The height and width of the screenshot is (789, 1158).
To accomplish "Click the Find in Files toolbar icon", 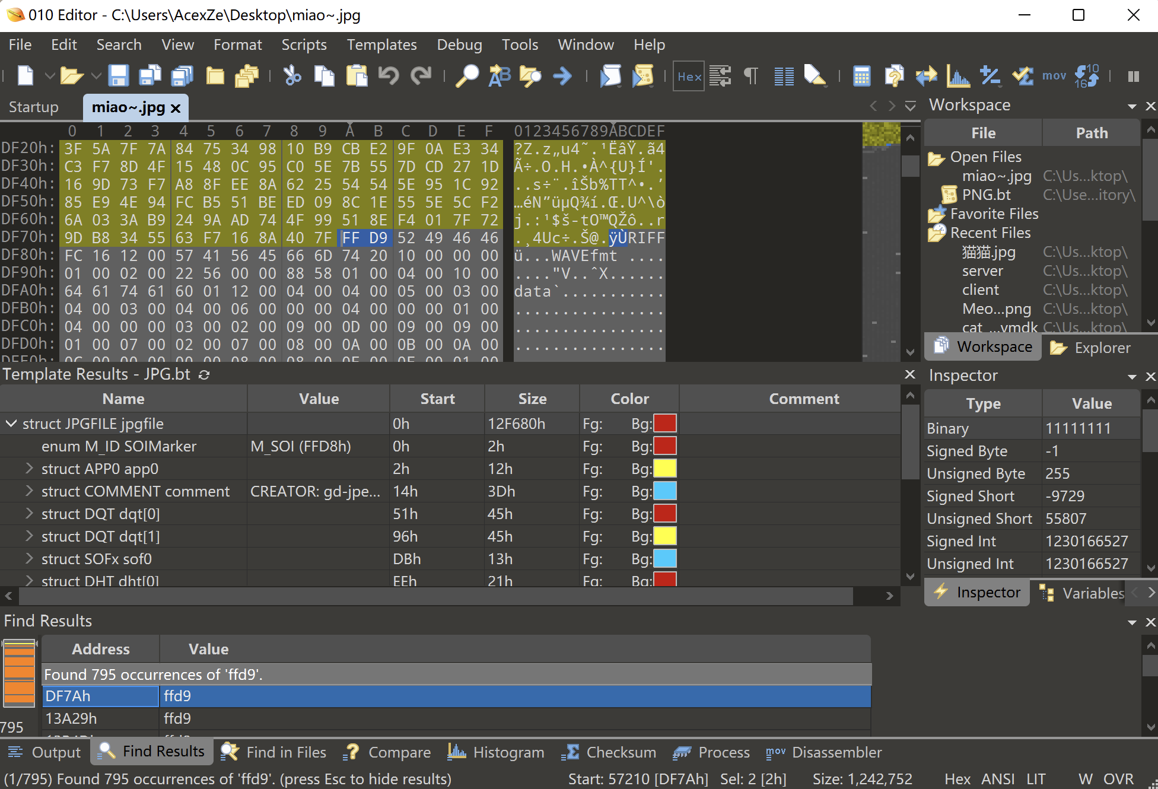I will pyautogui.click(x=530, y=76).
